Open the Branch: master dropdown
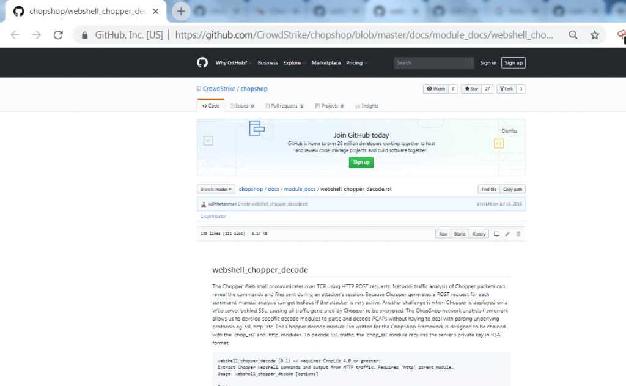This screenshot has height=386, width=626. [216, 189]
